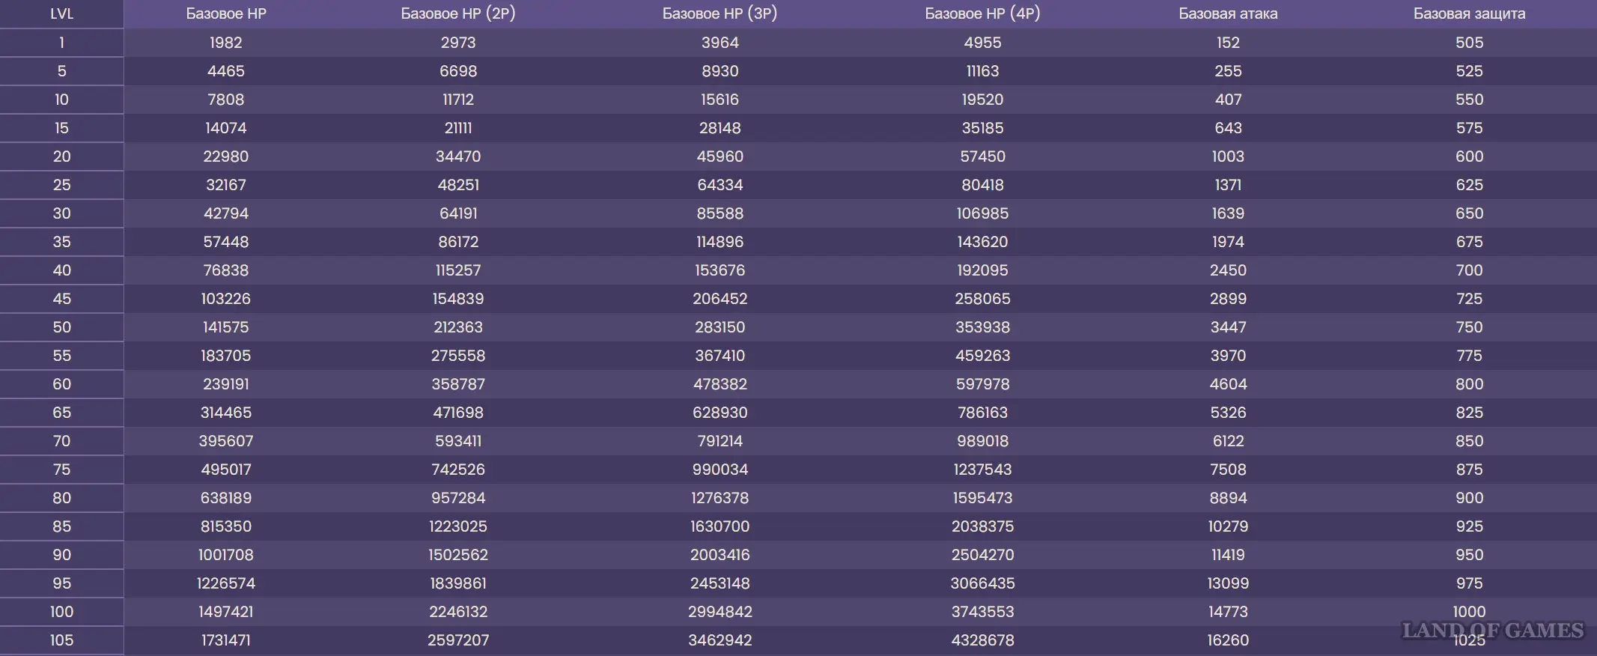Screen dimensions: 1597x656
Task: Select base HP value 1001708
Action: pos(225,555)
